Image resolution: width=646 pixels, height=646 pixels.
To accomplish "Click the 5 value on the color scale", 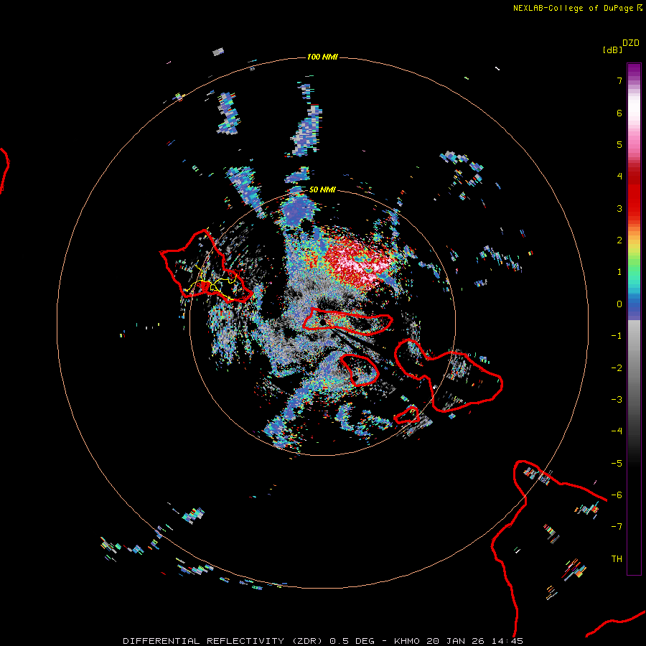I will 619,144.
